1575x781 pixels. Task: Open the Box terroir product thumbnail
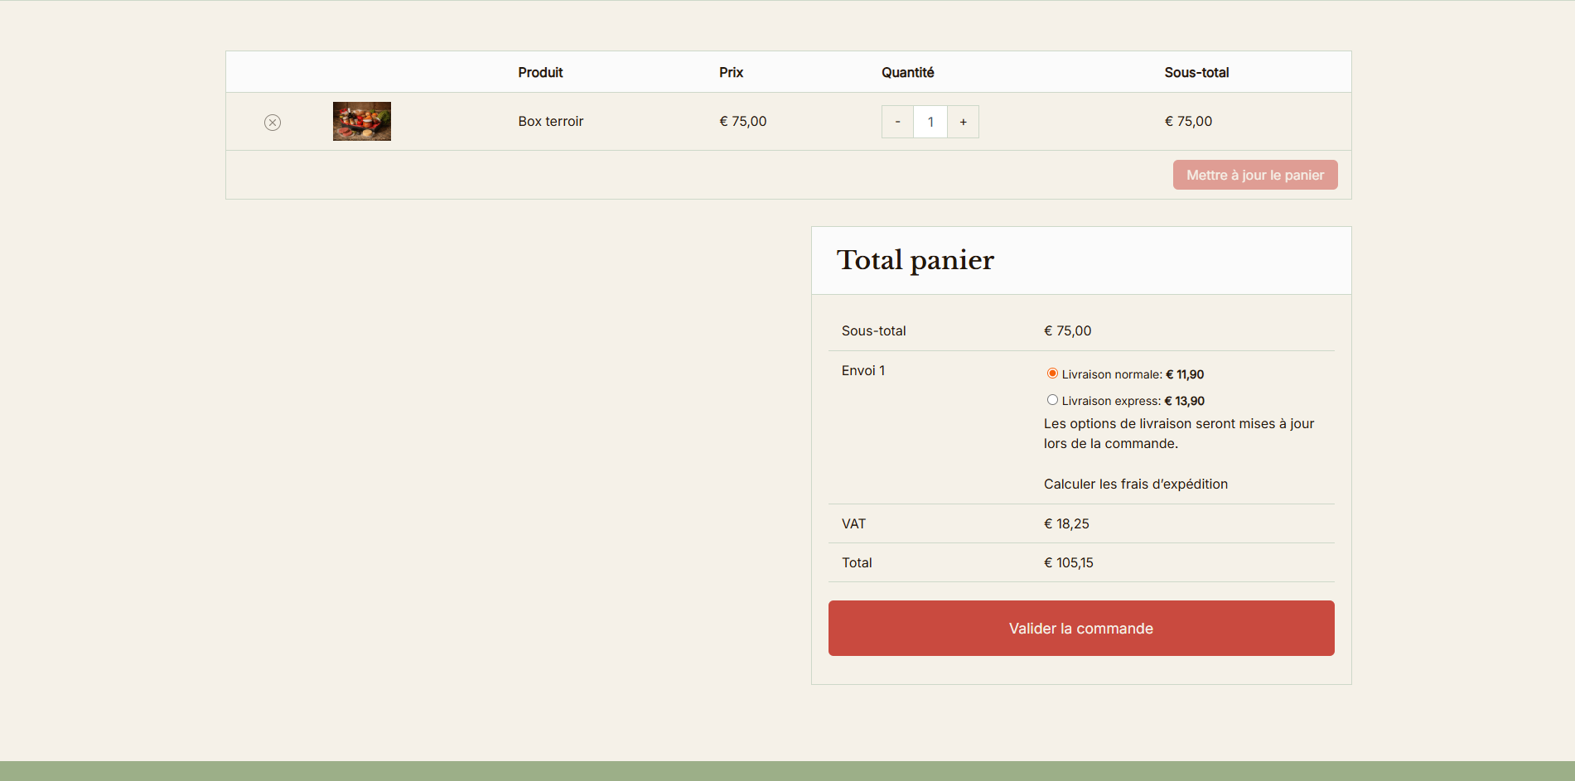point(361,122)
